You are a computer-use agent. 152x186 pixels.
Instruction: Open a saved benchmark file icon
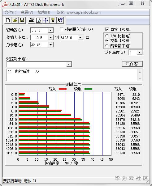tap(15, 20)
